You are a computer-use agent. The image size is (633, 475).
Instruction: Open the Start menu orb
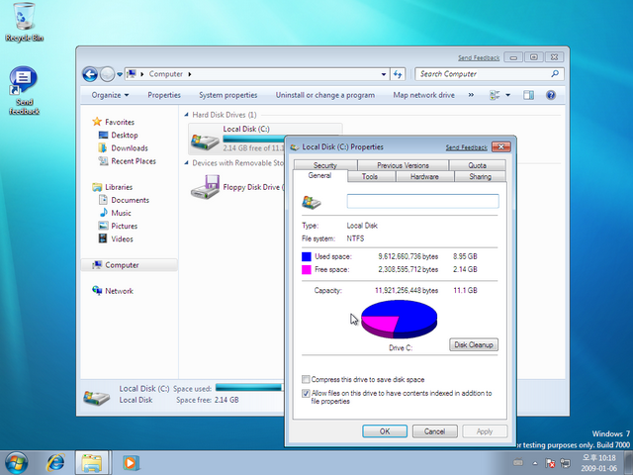tap(16, 463)
